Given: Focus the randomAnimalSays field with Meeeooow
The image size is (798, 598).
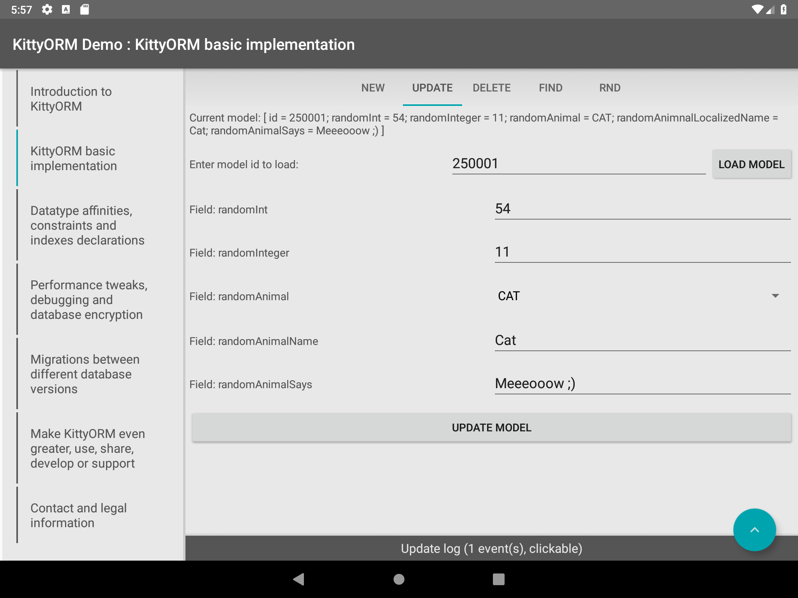Looking at the screenshot, I should coord(643,384).
